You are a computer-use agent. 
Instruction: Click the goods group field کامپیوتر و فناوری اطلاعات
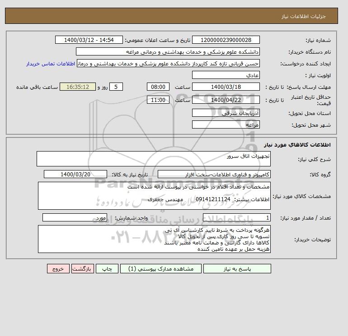214,174
